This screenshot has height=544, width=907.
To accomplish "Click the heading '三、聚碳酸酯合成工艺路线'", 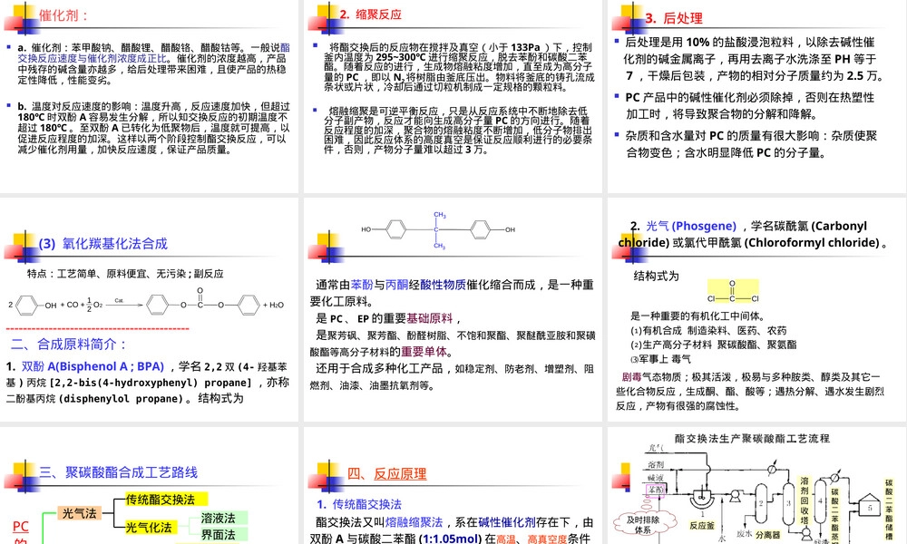I will pyautogui.click(x=119, y=472).
